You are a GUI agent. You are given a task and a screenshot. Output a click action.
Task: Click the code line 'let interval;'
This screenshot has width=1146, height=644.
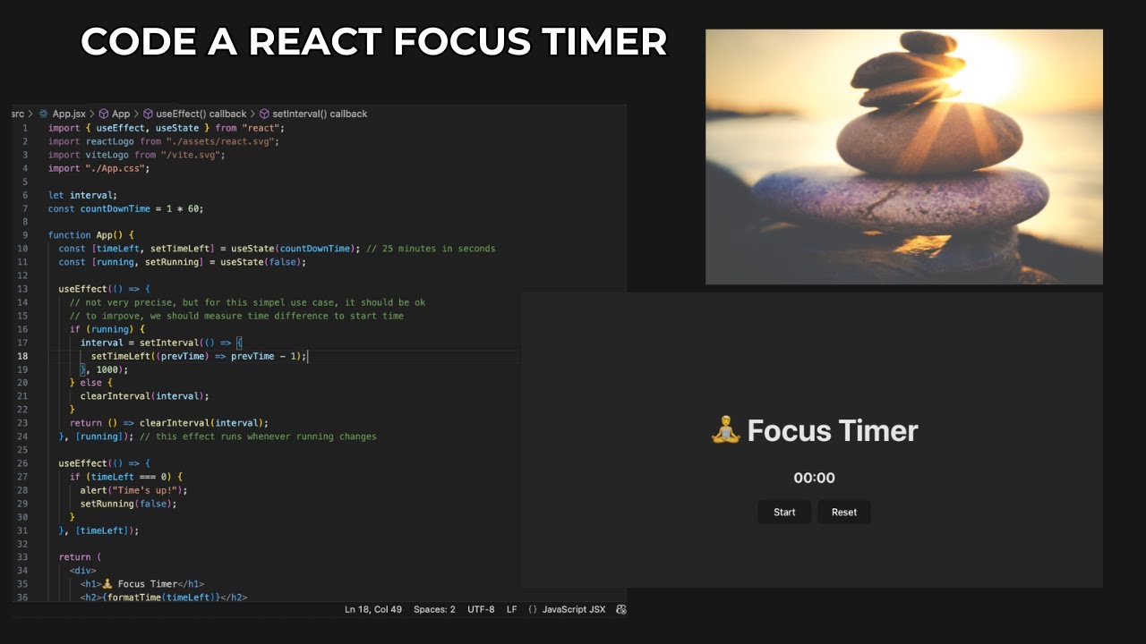[82, 195]
